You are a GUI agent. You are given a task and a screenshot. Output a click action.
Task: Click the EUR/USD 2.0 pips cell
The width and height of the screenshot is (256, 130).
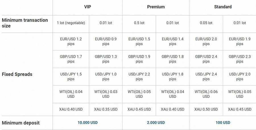tap(206, 42)
